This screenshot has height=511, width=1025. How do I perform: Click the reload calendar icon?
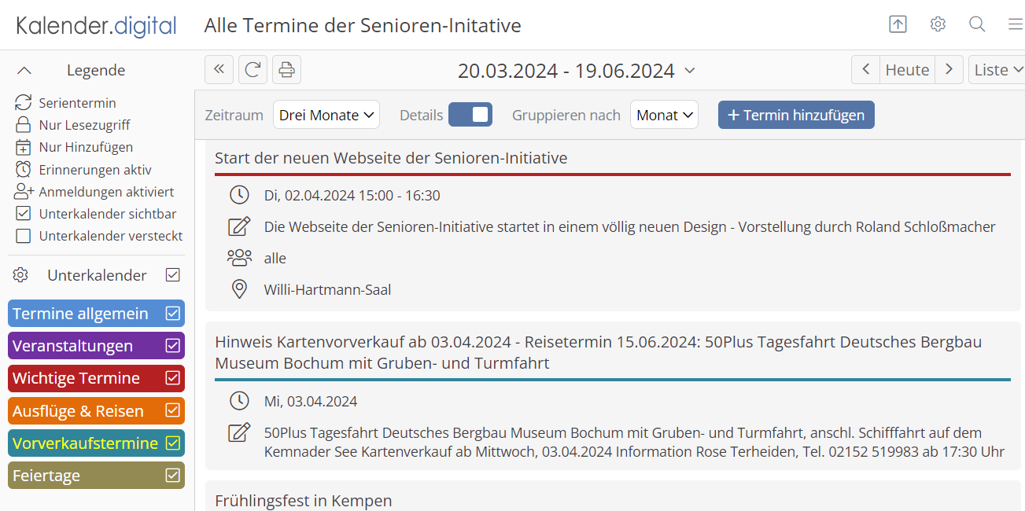tap(253, 70)
